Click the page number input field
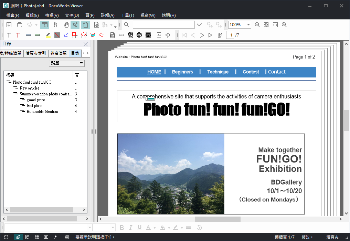The height and width of the screenshot is (241, 350). tap(230, 35)
